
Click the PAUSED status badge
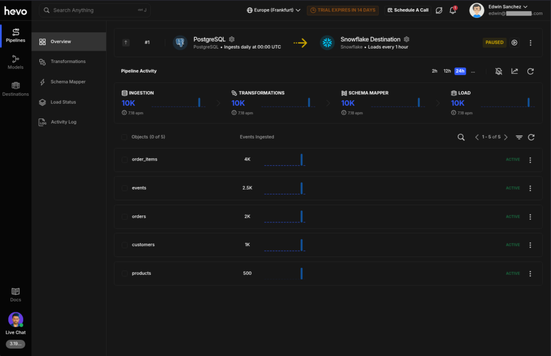(495, 43)
